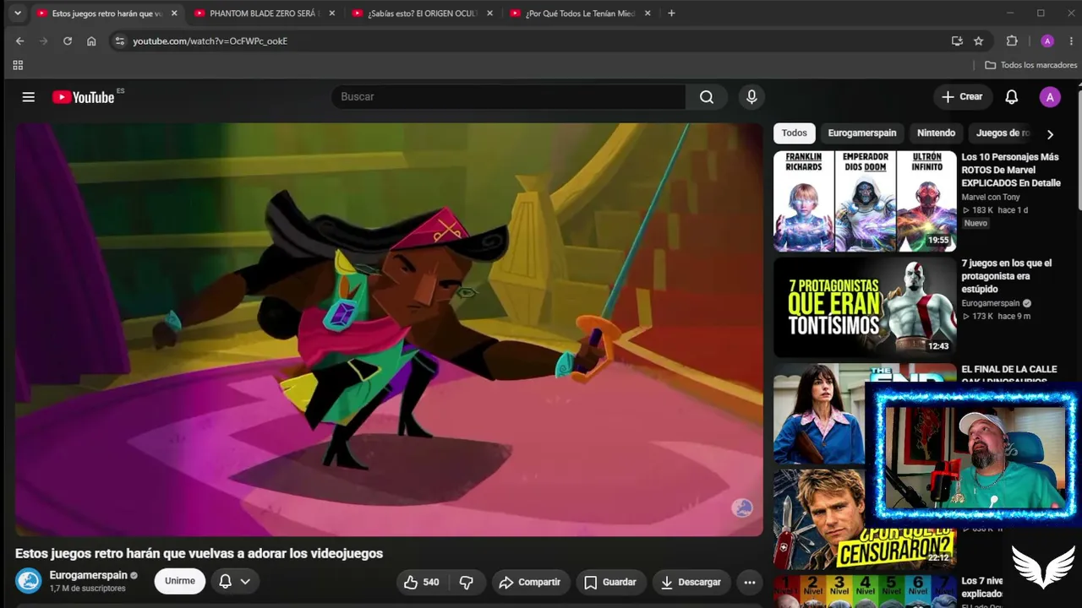Close the PHANTOM BLADE ZERO tab
This screenshot has width=1082, height=608.
[x=331, y=14]
